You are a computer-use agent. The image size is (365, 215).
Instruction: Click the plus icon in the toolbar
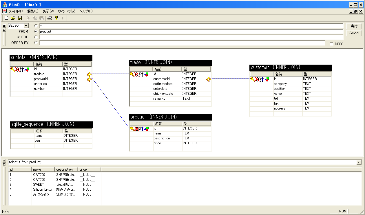63,18
